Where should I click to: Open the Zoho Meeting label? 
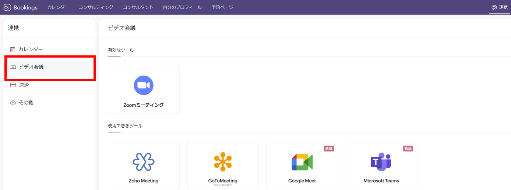tap(144, 181)
